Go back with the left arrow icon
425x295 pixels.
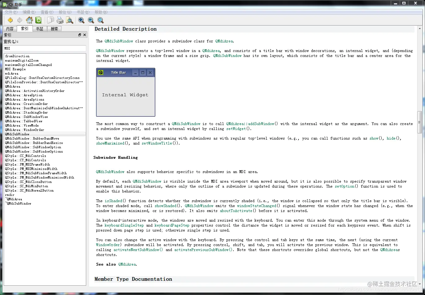(x=10, y=20)
